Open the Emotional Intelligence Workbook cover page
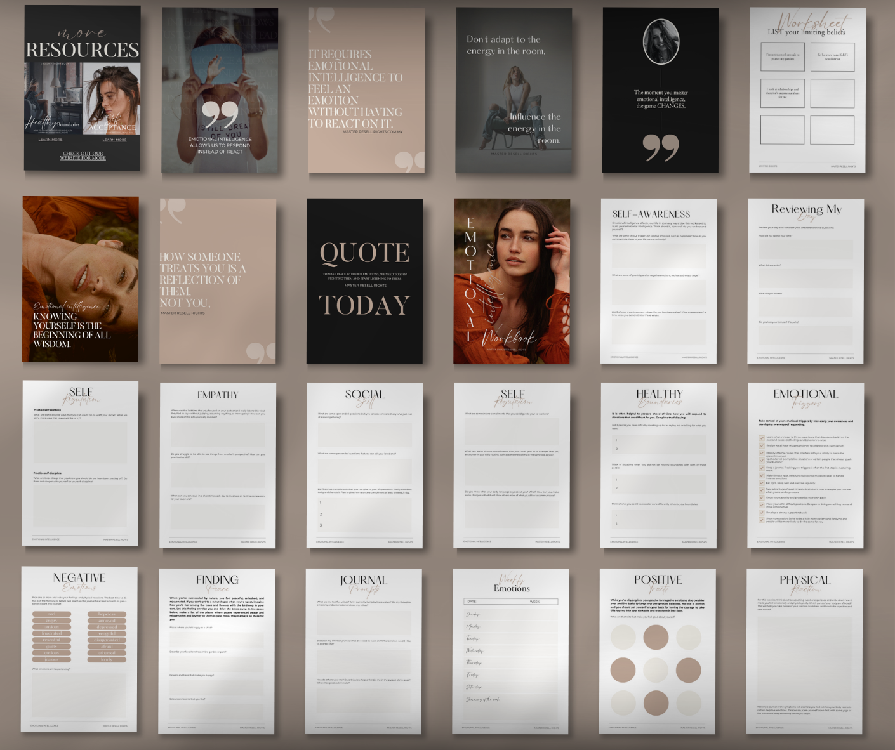 (x=512, y=281)
